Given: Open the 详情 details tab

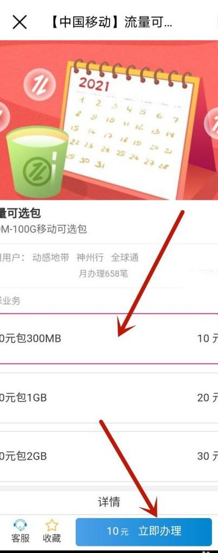Looking at the screenshot, I should (109, 502).
